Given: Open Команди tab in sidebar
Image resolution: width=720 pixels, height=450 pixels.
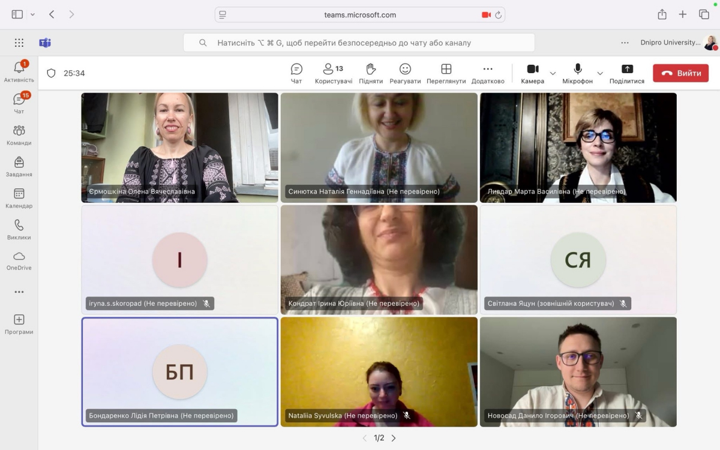Looking at the screenshot, I should (19, 135).
